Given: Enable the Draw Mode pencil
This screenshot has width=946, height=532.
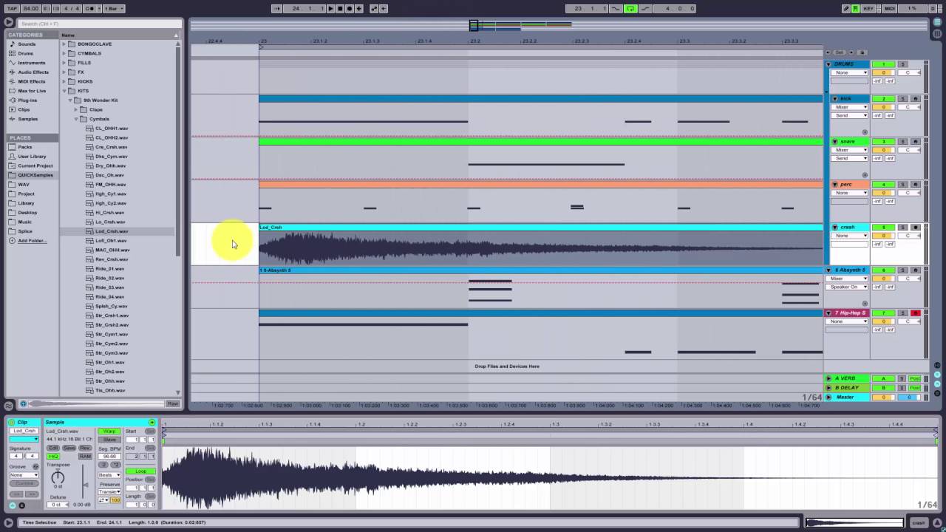Looking at the screenshot, I should click(846, 9).
